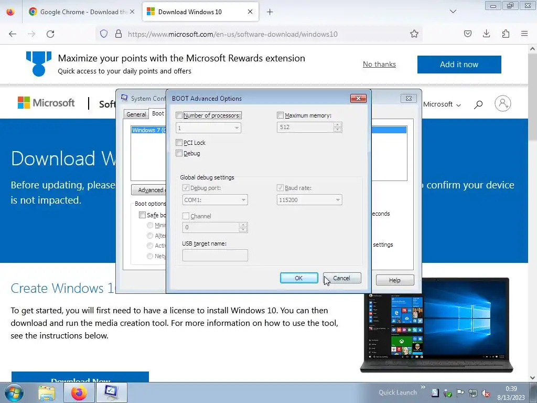Image resolution: width=537 pixels, height=403 pixels.
Task: Enable the Maximum memory checkbox
Action: pyautogui.click(x=280, y=115)
